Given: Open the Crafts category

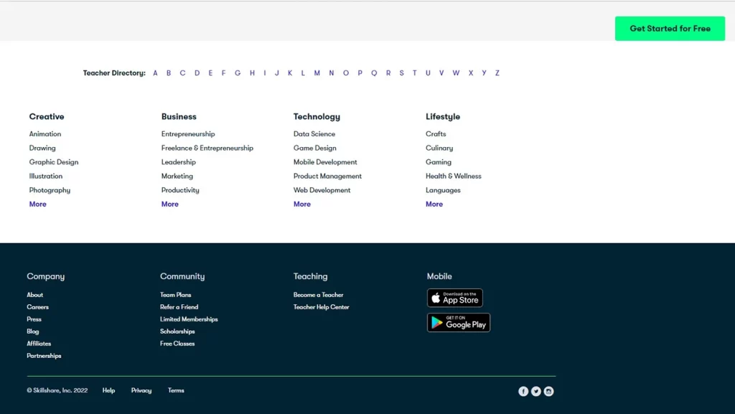Looking at the screenshot, I should coord(436,134).
